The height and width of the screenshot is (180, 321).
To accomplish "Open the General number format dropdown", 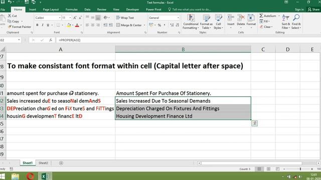I will (x=178, y=18).
